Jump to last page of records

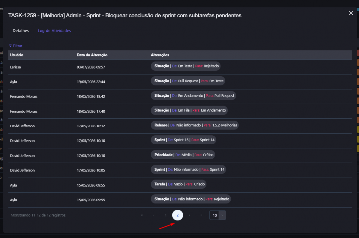point(202,215)
